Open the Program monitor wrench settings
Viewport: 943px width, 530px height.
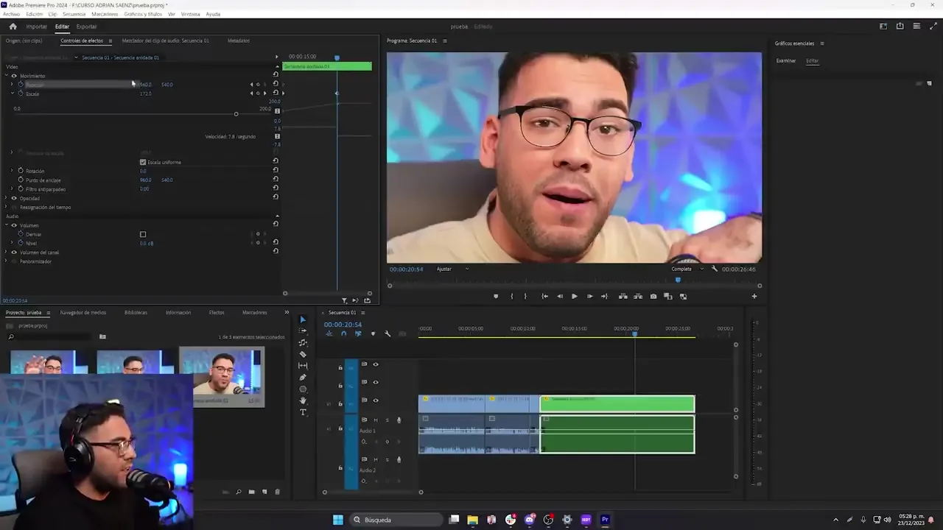click(715, 269)
